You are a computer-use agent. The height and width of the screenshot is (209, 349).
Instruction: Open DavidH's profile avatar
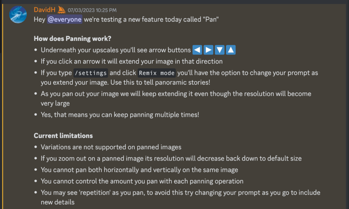pos(18,14)
